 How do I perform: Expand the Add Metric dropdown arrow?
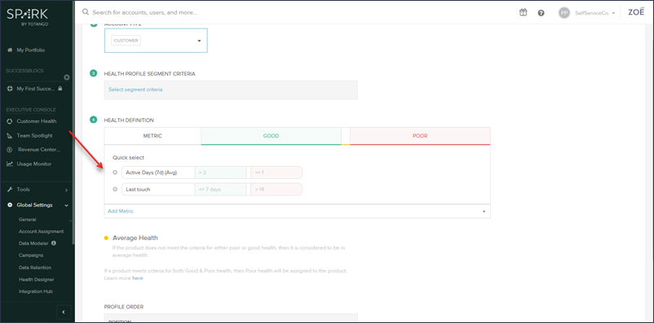tap(484, 212)
